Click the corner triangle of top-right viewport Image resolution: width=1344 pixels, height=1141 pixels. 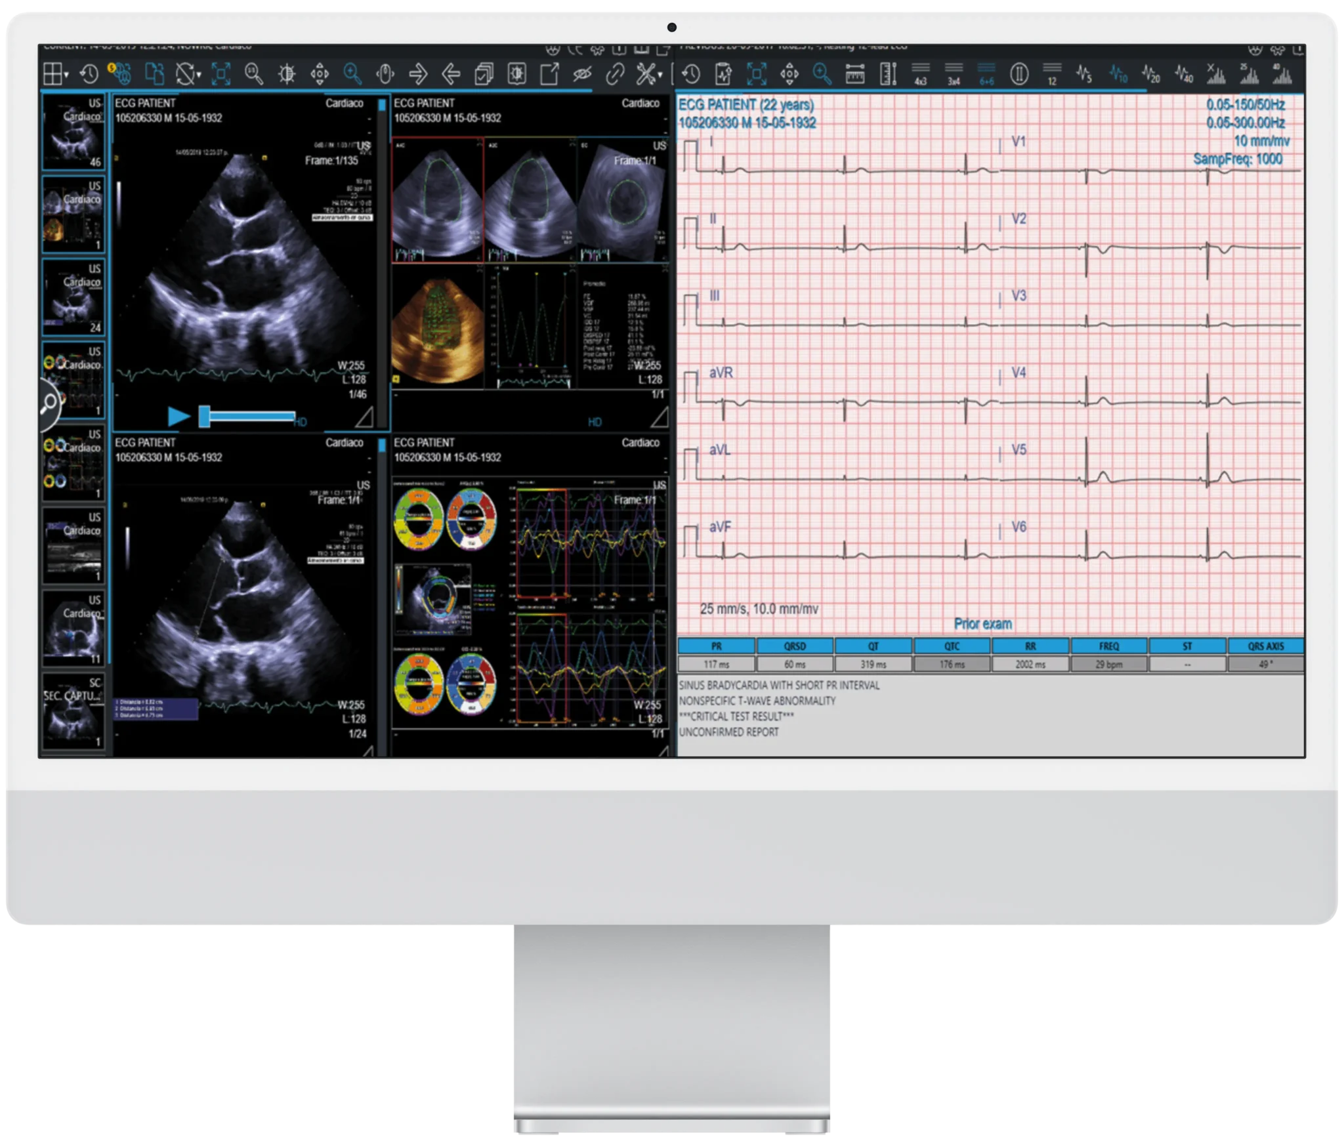point(660,417)
